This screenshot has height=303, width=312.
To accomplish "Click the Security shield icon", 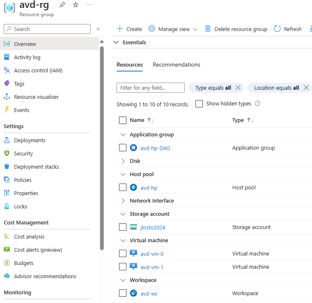I will [7, 153].
